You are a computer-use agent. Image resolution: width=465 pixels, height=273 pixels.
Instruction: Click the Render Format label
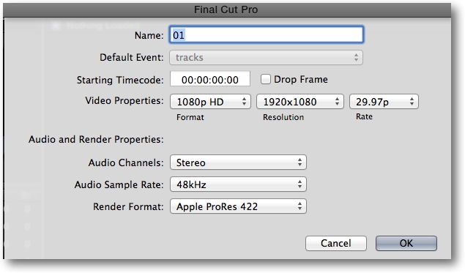(x=128, y=206)
